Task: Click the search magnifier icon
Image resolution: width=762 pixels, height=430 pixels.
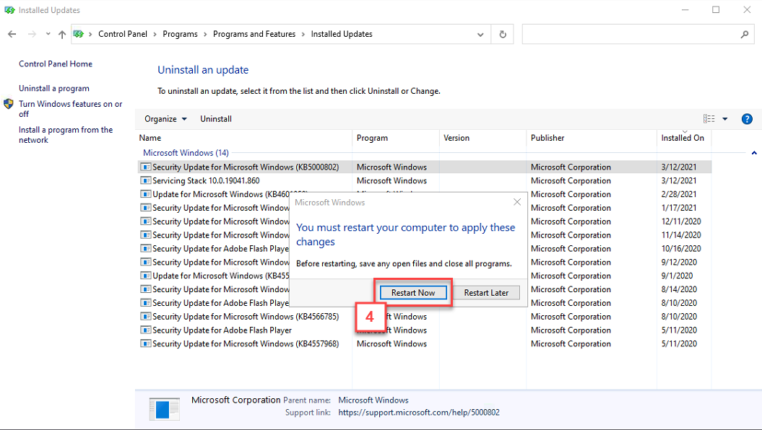Action: [x=745, y=35]
